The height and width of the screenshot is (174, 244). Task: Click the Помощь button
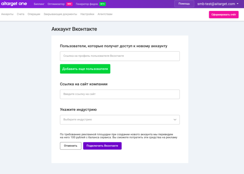tap(184, 4)
